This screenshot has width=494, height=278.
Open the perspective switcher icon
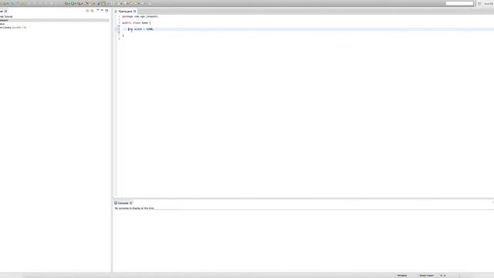479,3
